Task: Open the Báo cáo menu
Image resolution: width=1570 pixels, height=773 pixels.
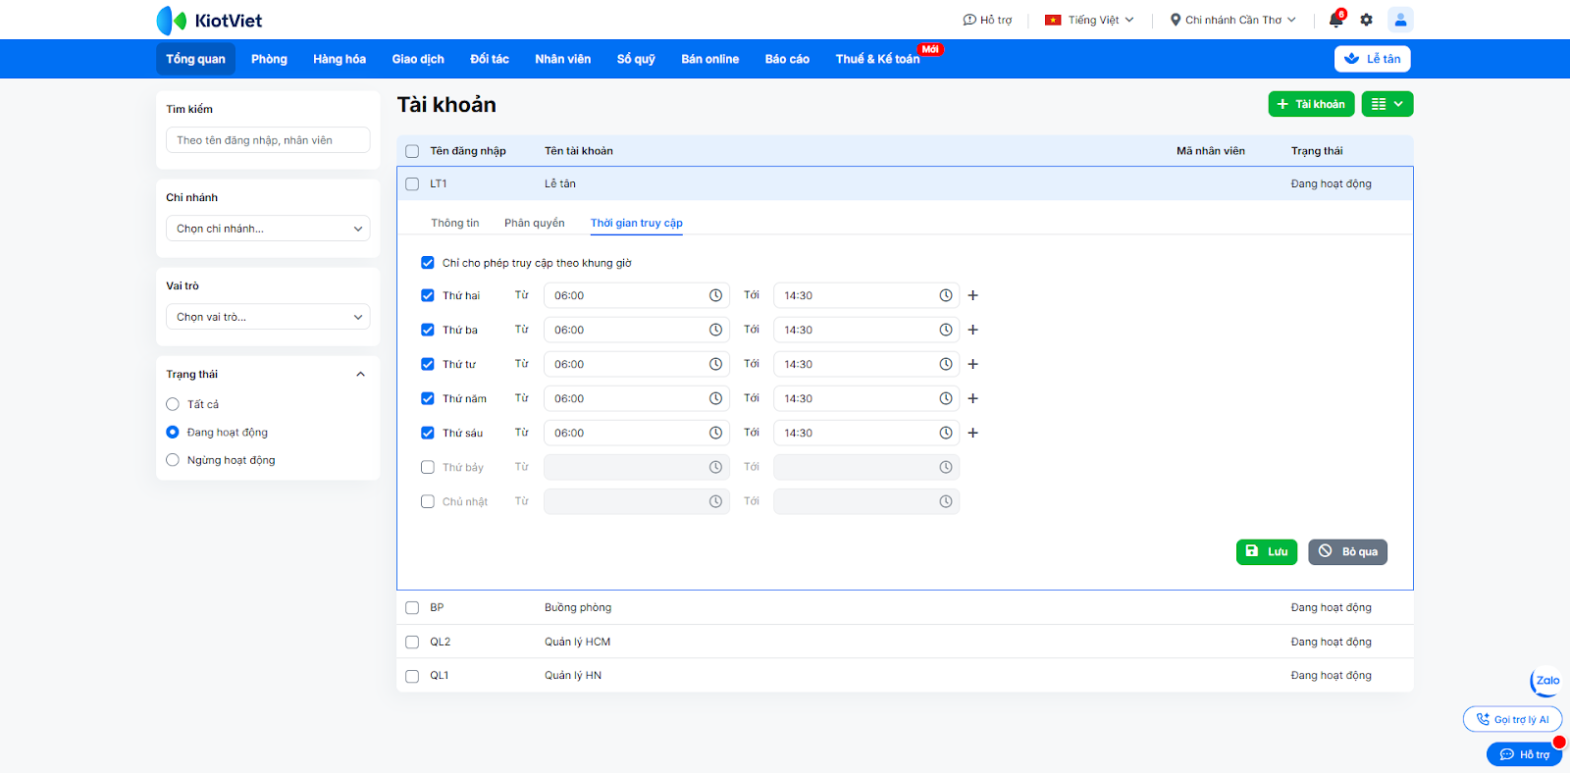Action: click(787, 59)
